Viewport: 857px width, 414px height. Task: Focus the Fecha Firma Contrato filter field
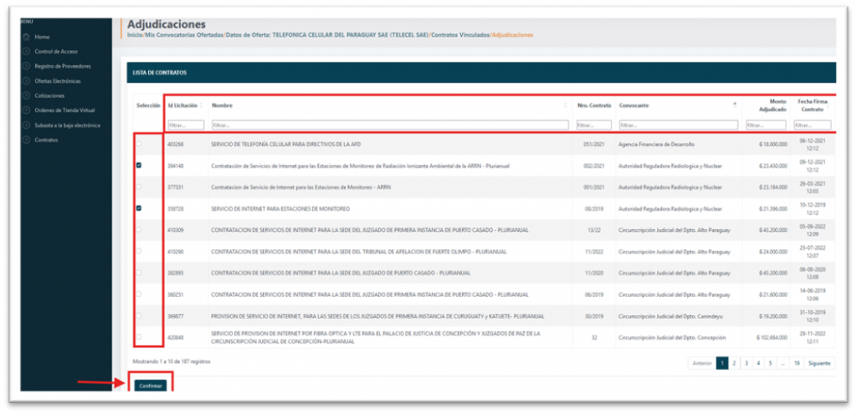pyautogui.click(x=813, y=125)
